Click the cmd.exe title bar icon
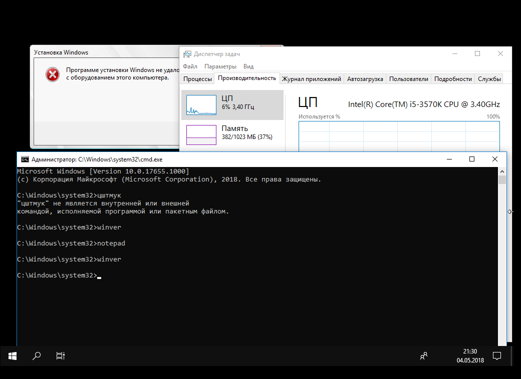The height and width of the screenshot is (379, 521). 25,159
